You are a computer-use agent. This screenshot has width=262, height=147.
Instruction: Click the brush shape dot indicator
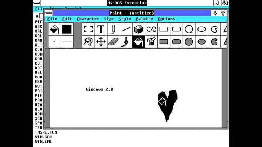point(54,42)
